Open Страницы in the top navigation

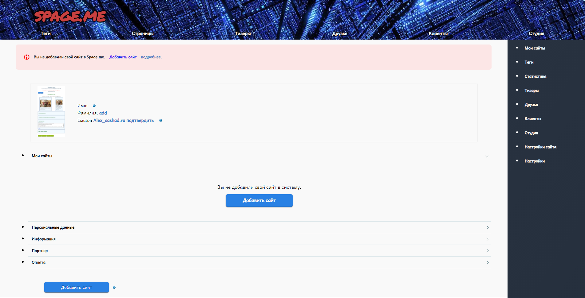[x=143, y=33]
